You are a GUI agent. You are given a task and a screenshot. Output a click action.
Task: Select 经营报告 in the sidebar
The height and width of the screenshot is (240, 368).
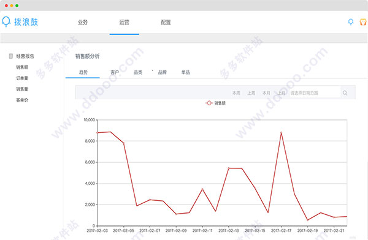25,56
